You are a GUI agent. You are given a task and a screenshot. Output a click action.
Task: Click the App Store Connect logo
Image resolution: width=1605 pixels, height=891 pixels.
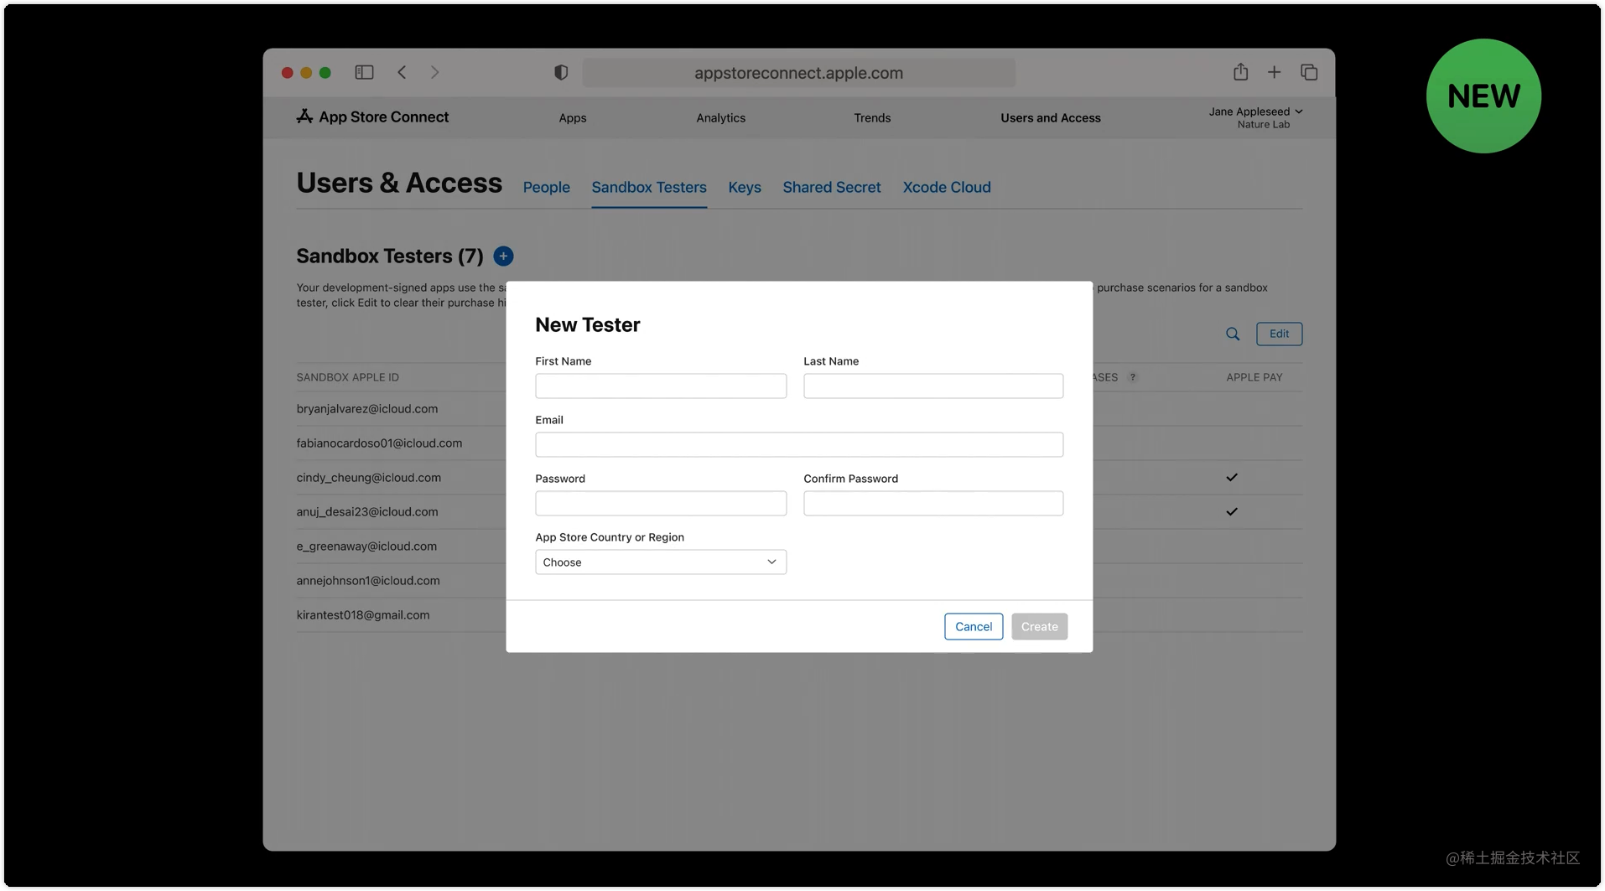point(372,117)
